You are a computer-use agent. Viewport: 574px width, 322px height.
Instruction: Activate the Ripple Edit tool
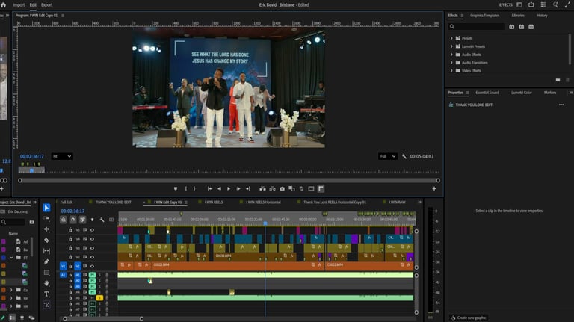[46, 229]
